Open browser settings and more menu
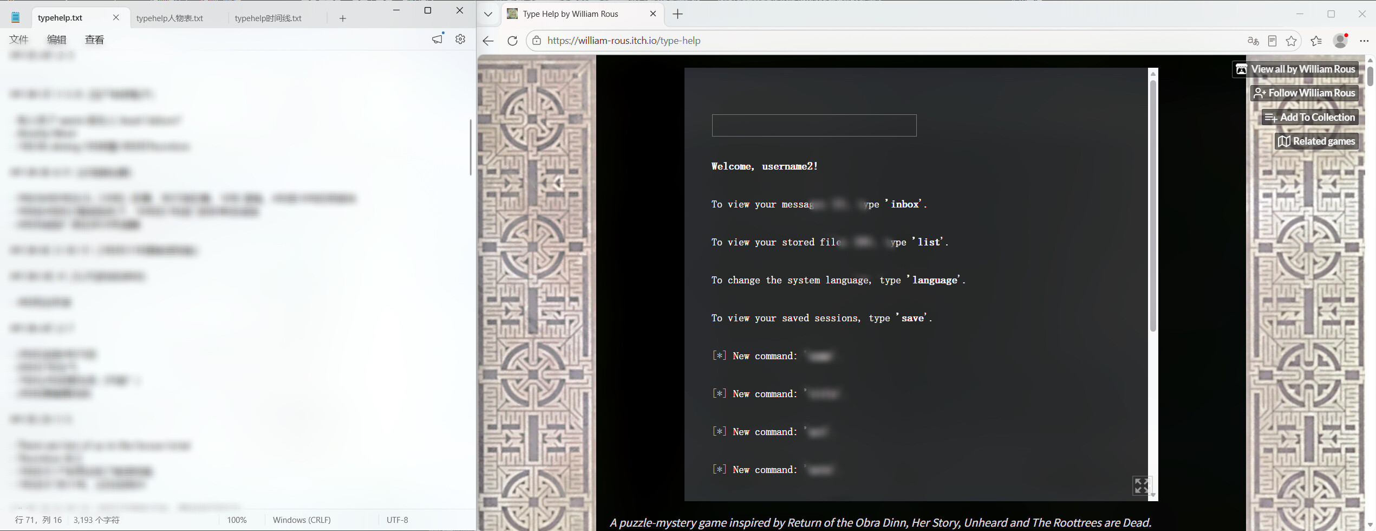The image size is (1376, 531). pos(1364,41)
